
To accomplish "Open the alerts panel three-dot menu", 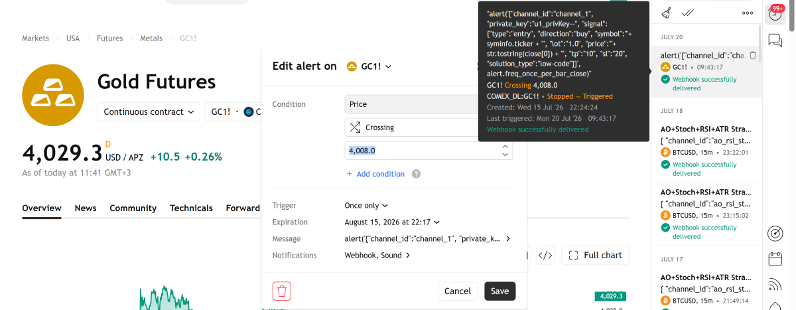I will click(748, 13).
